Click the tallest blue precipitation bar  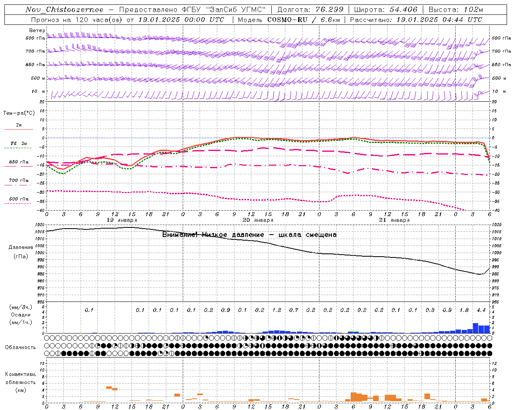tap(475, 328)
